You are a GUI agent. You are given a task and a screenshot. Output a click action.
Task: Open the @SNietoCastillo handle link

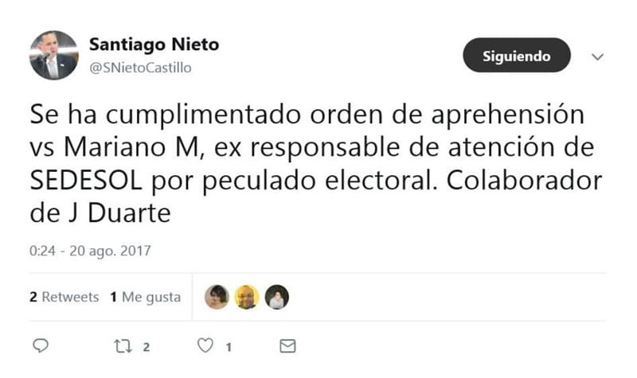pyautogui.click(x=140, y=68)
